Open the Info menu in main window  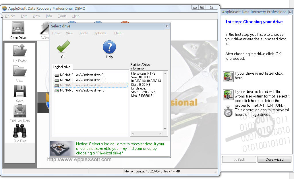pyautogui.click(x=49, y=16)
